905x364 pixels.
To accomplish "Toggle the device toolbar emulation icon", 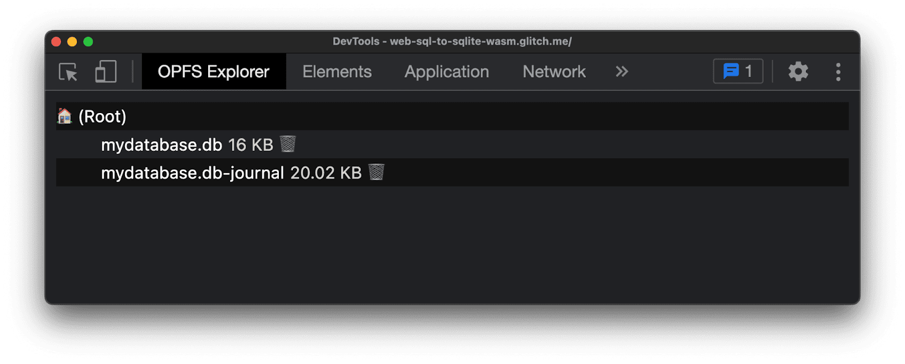I will coord(105,71).
